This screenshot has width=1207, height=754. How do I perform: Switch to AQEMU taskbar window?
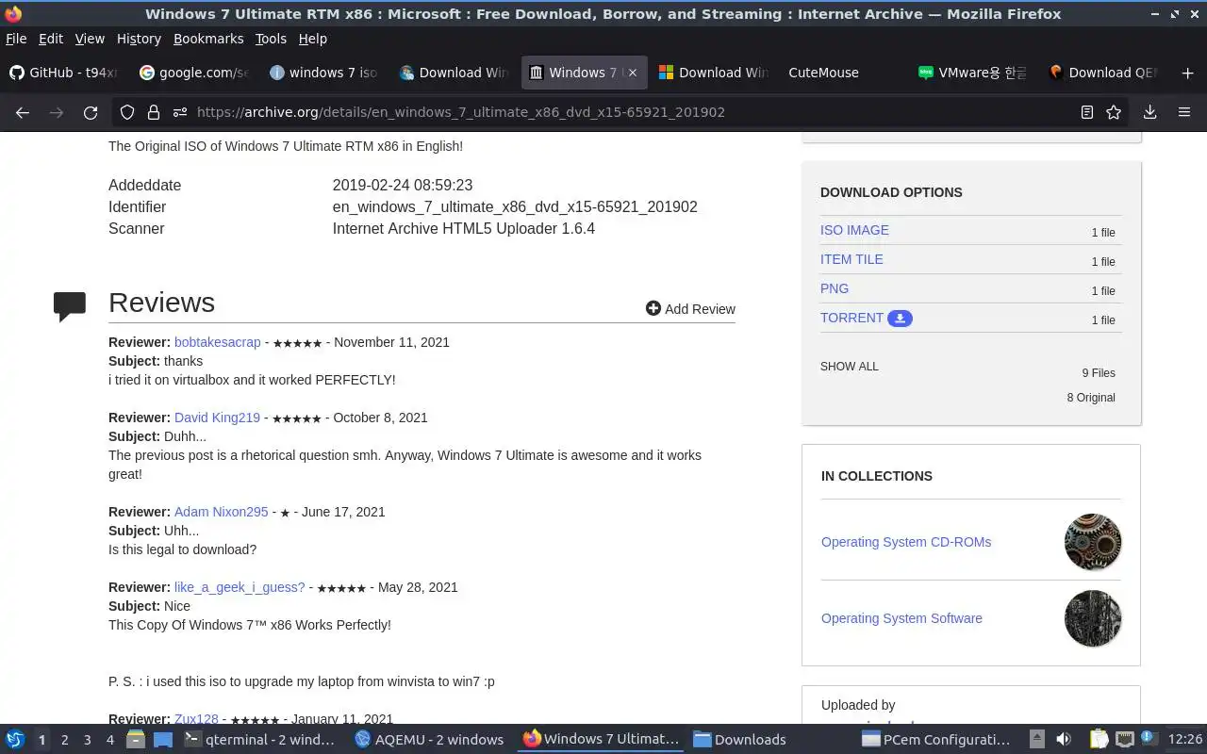[x=429, y=740]
